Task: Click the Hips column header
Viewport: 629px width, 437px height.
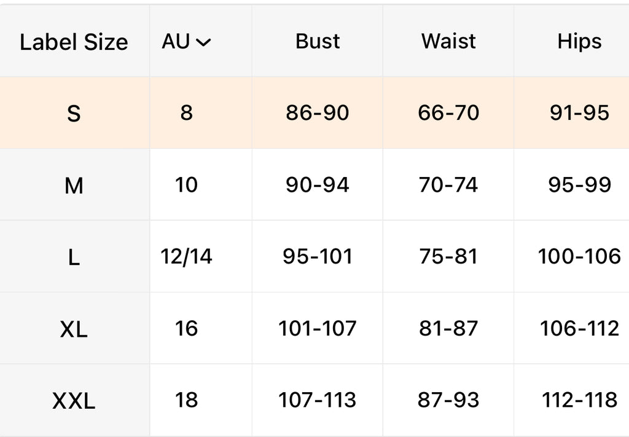Action: click(x=579, y=41)
